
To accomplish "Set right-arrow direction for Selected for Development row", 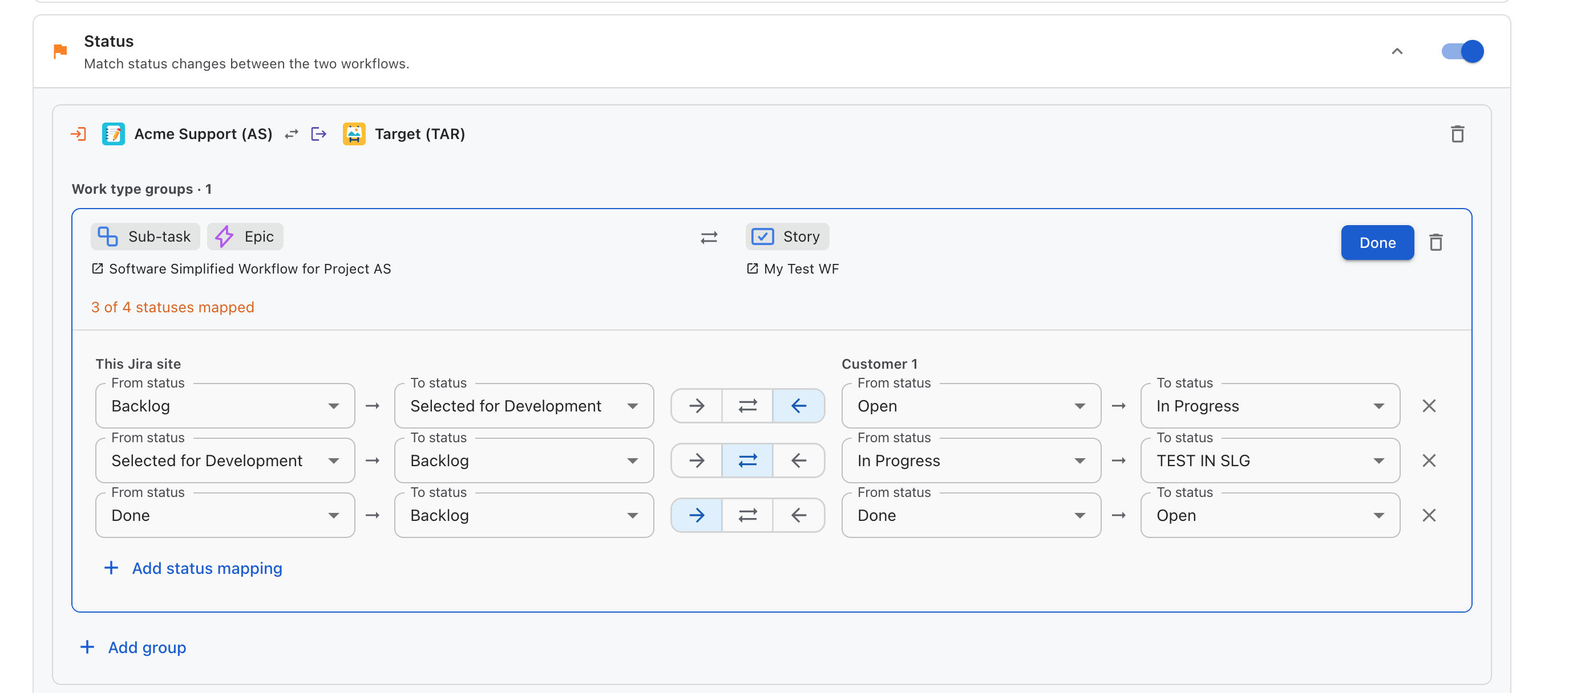I will 697,460.
